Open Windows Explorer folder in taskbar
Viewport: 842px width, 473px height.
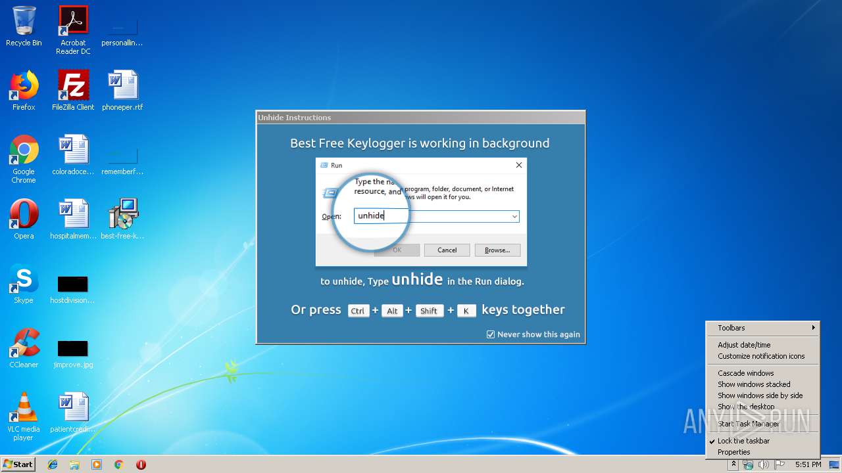[74, 464]
